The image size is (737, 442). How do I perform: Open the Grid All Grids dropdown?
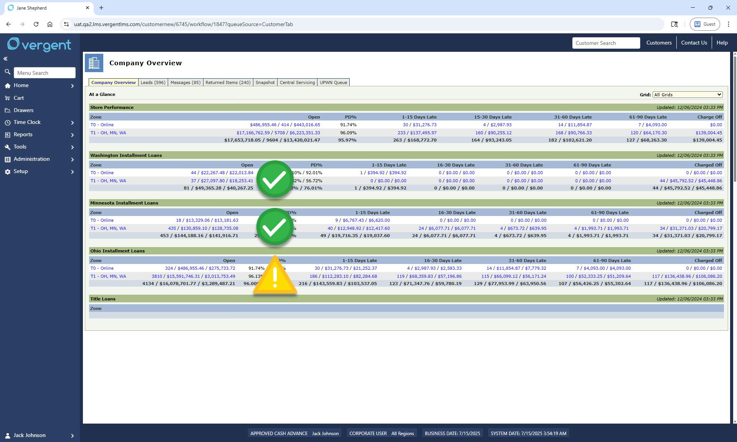[687, 95]
